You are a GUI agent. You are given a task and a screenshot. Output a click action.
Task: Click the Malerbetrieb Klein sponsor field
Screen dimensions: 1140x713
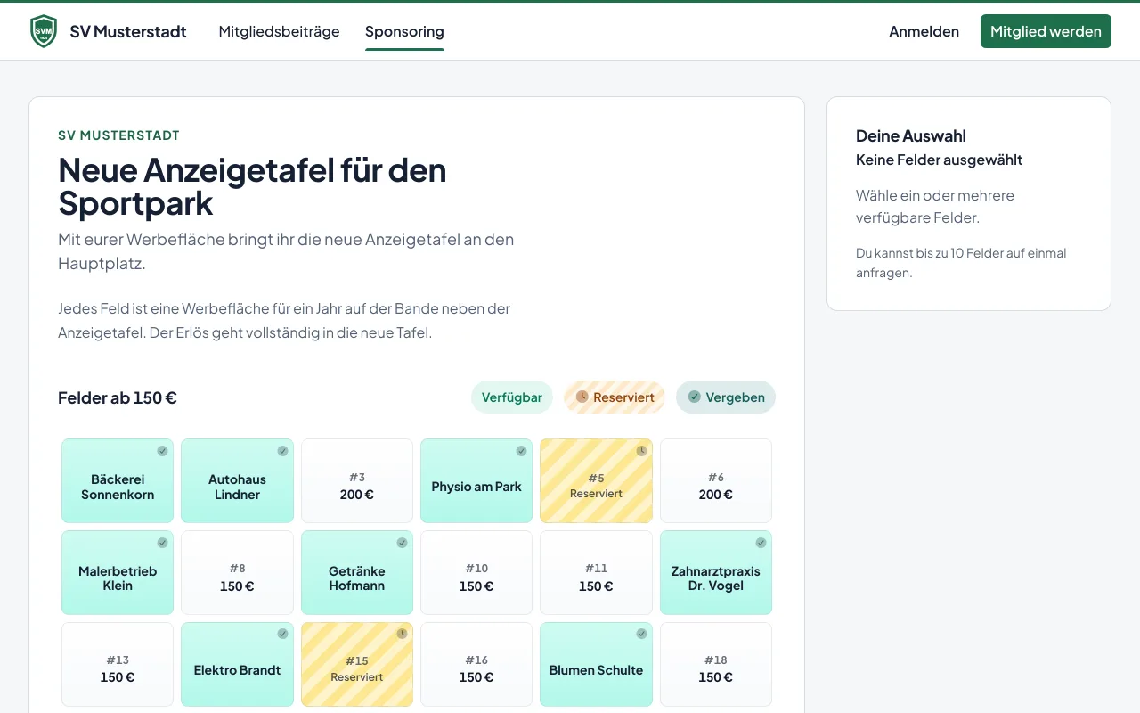point(118,572)
